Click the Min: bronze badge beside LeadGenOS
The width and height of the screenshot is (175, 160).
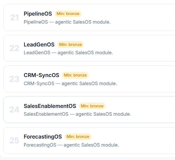coord(70,45)
